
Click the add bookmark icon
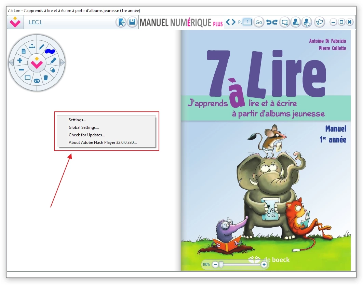tap(121, 22)
